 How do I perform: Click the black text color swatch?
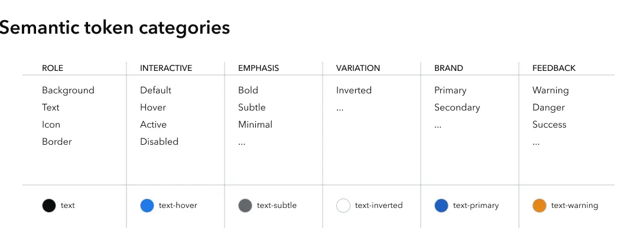49,206
